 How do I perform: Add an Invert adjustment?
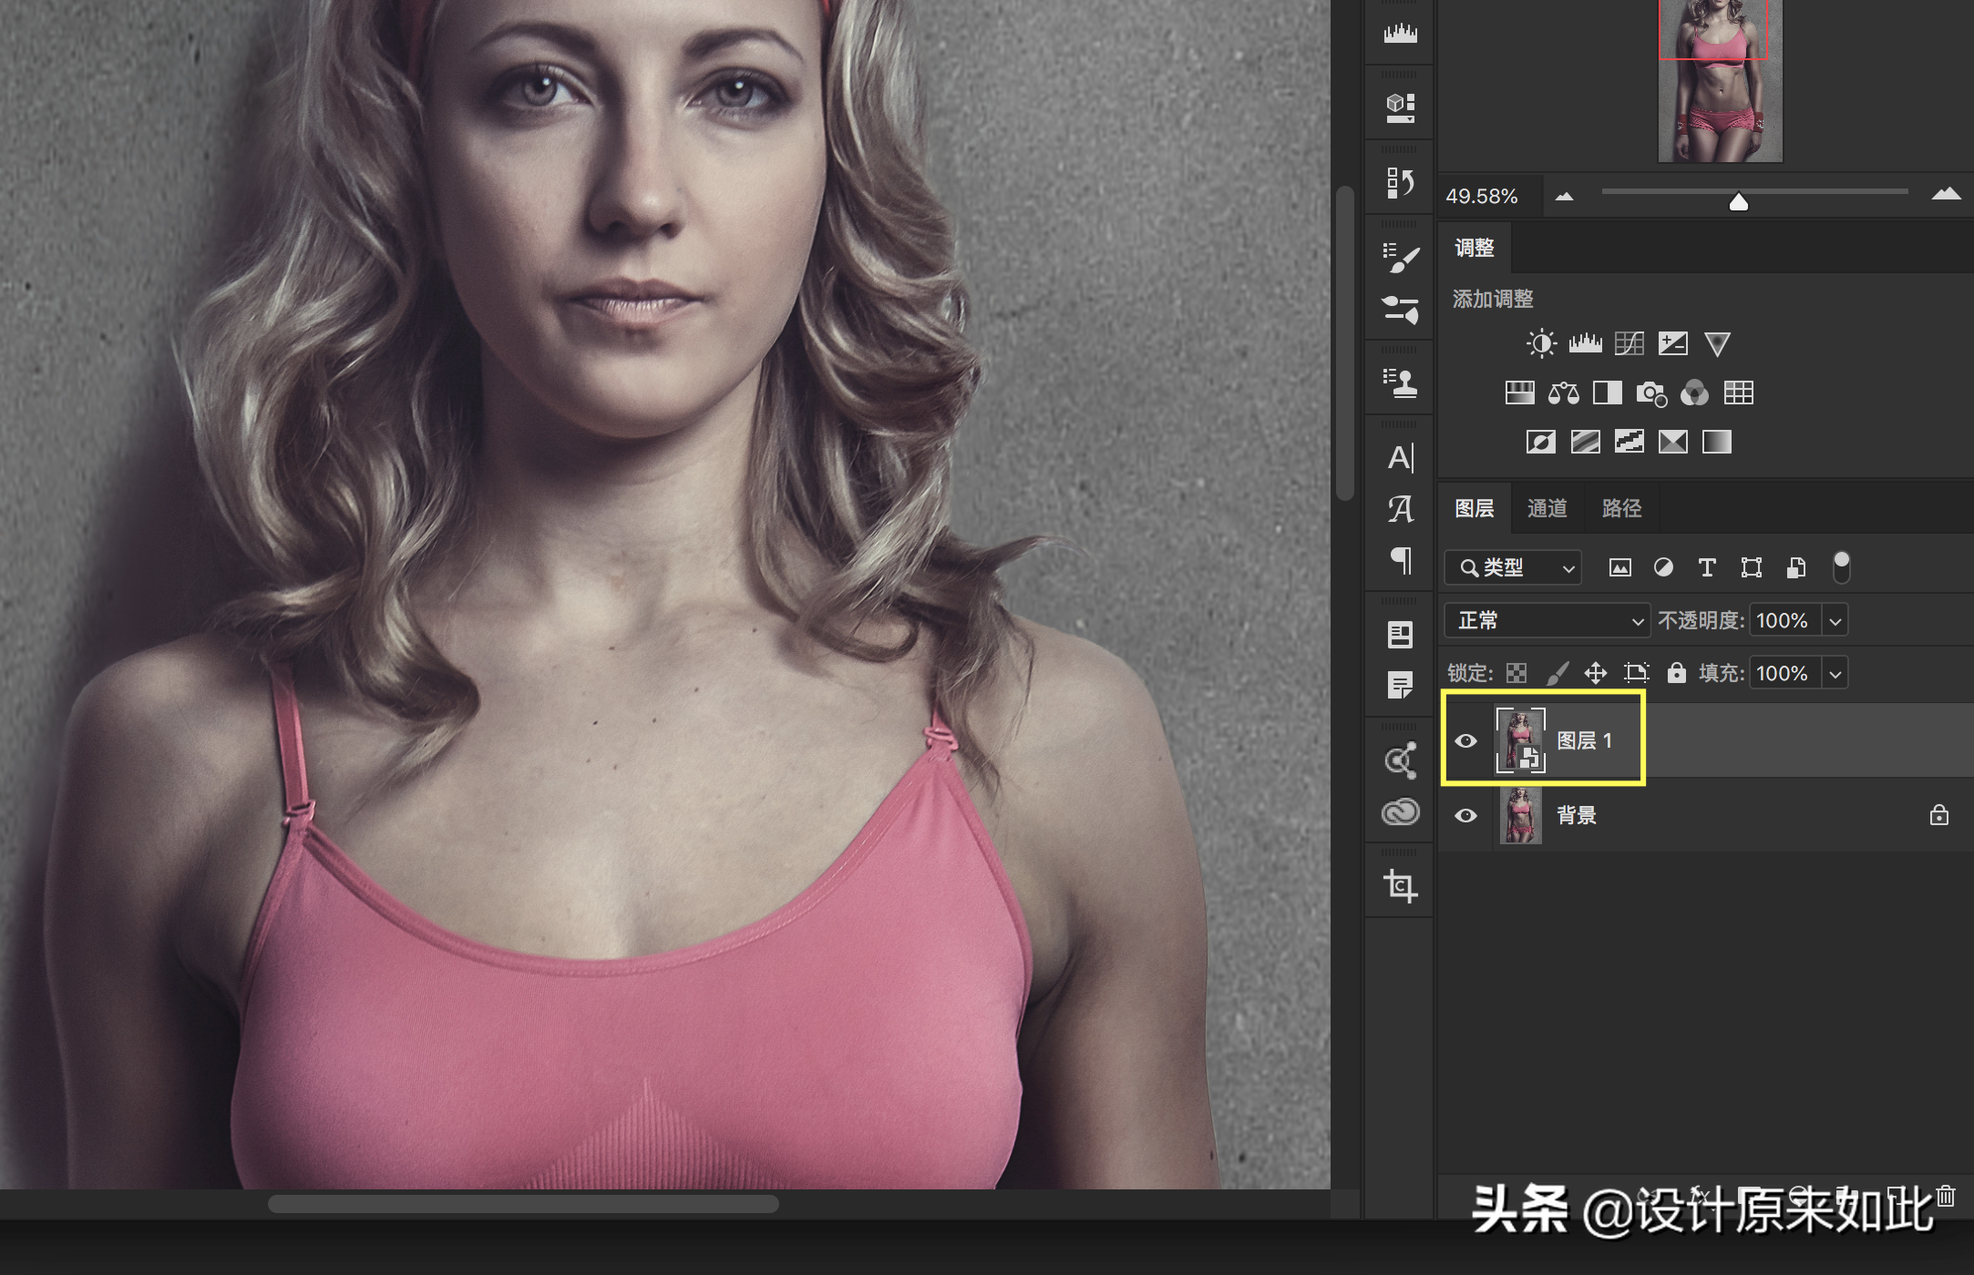pyautogui.click(x=1540, y=442)
